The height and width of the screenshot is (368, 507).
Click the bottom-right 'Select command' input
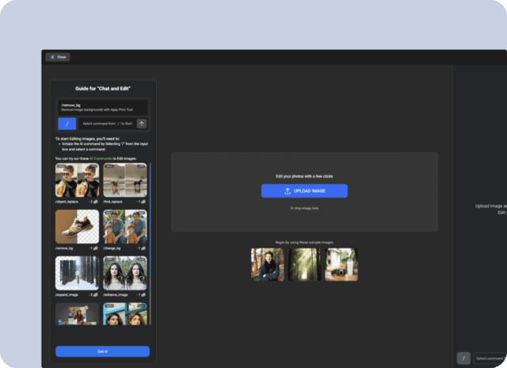(x=490, y=358)
